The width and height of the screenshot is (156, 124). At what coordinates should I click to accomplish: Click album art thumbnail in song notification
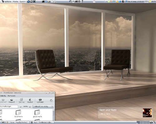(x=147, y=113)
